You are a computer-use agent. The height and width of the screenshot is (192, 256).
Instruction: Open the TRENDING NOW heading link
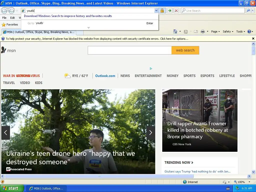click(x=179, y=162)
